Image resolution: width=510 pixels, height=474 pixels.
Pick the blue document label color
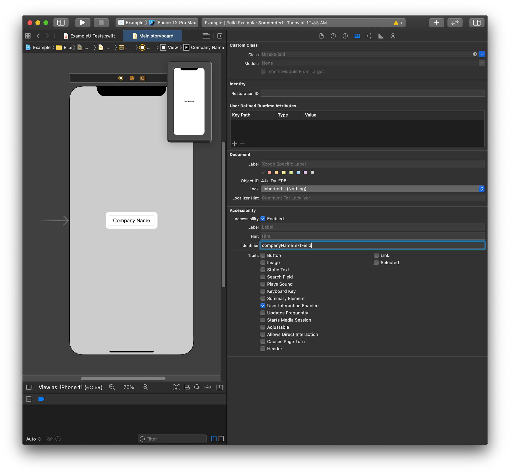tap(298, 172)
